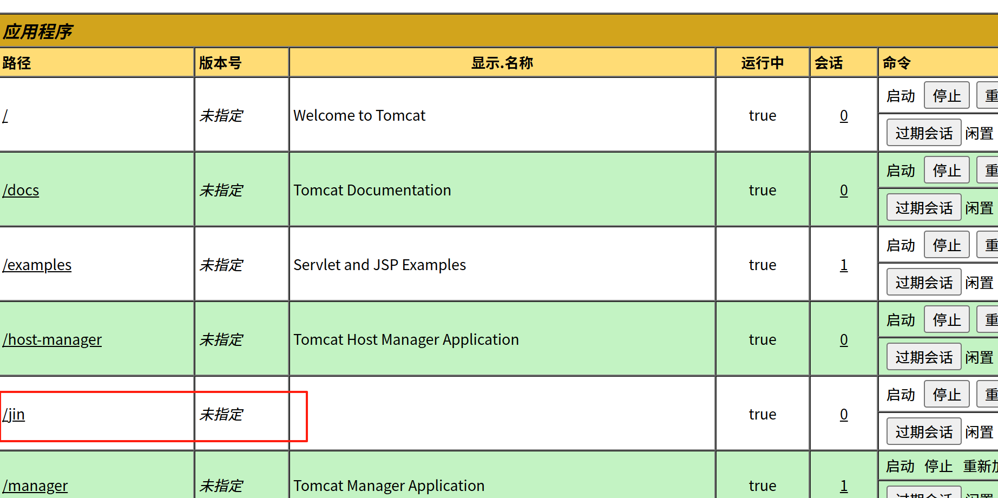Open the /jin application link
Image resolution: width=998 pixels, height=498 pixels.
pos(14,415)
